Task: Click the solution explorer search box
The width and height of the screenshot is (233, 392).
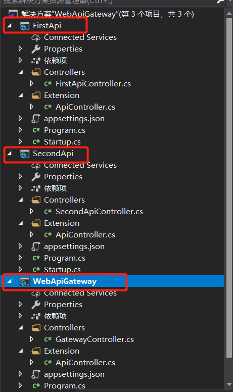Action: pyautogui.click(x=108, y=2)
